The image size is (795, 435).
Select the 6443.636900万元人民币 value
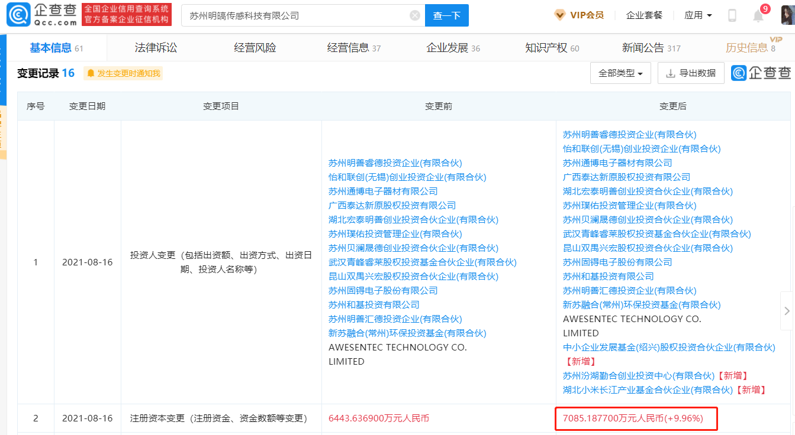point(379,418)
